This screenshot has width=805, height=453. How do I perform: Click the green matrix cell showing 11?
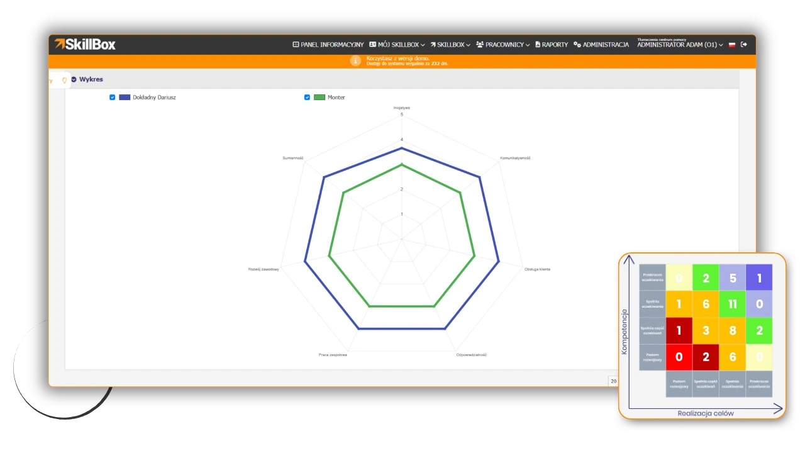732,304
